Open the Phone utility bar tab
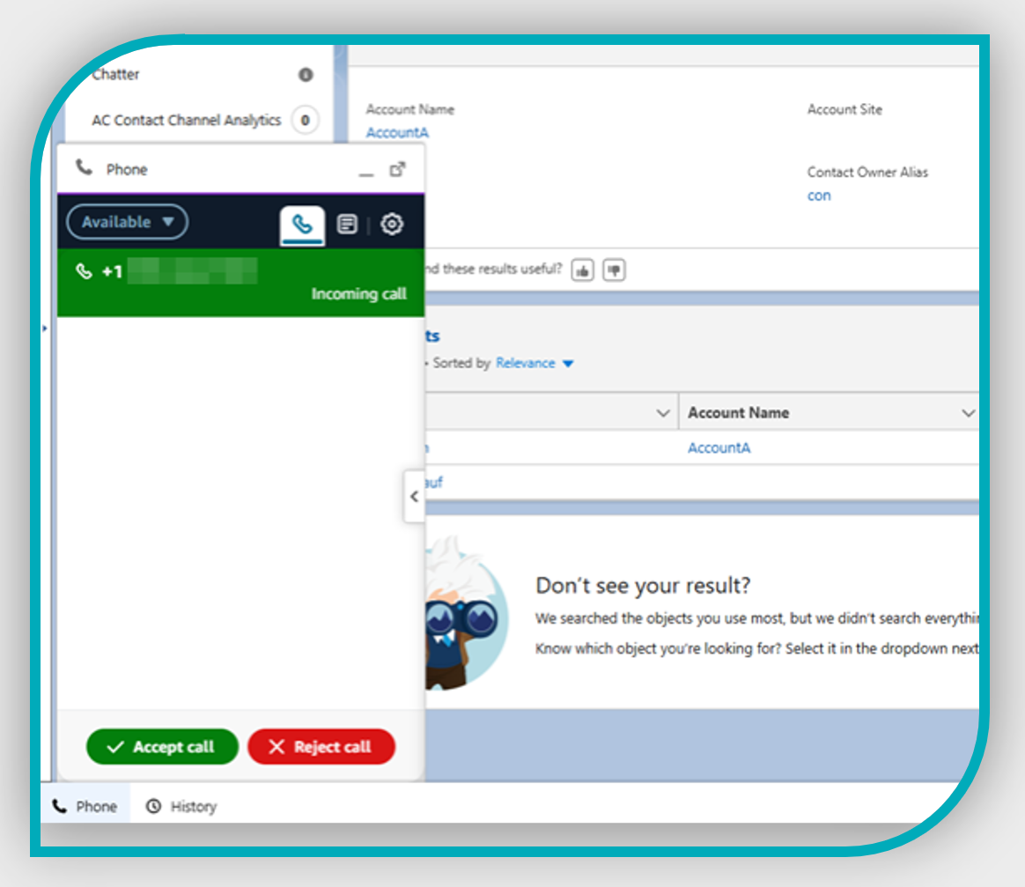 point(85,806)
